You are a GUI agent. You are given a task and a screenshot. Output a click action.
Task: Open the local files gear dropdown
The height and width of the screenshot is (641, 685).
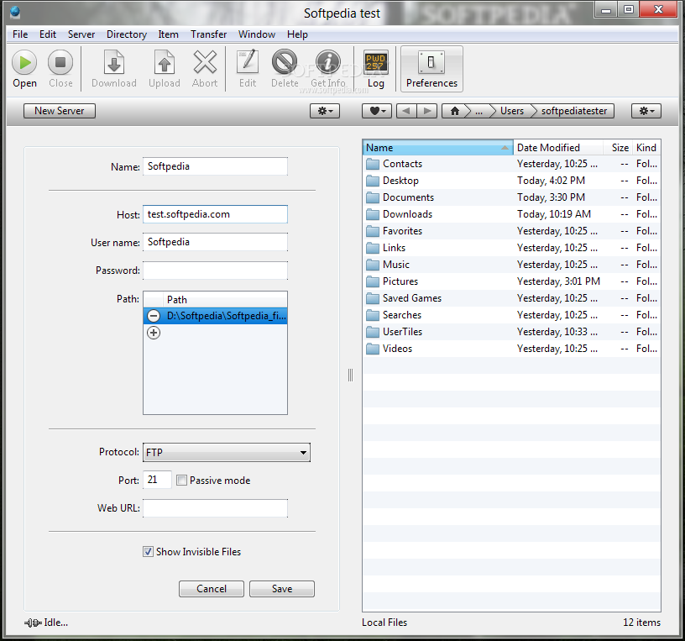coord(646,111)
